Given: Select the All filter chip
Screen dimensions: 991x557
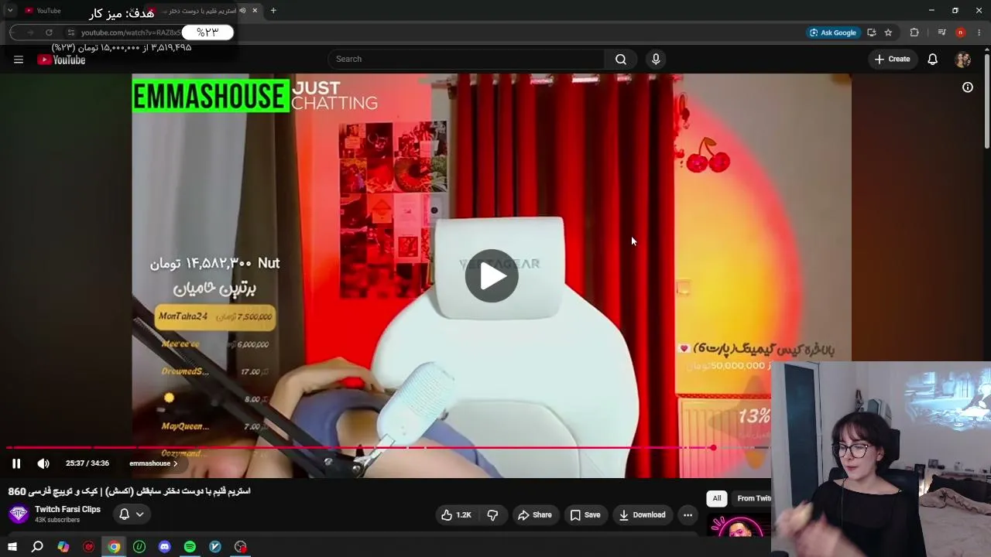Looking at the screenshot, I should (717, 498).
